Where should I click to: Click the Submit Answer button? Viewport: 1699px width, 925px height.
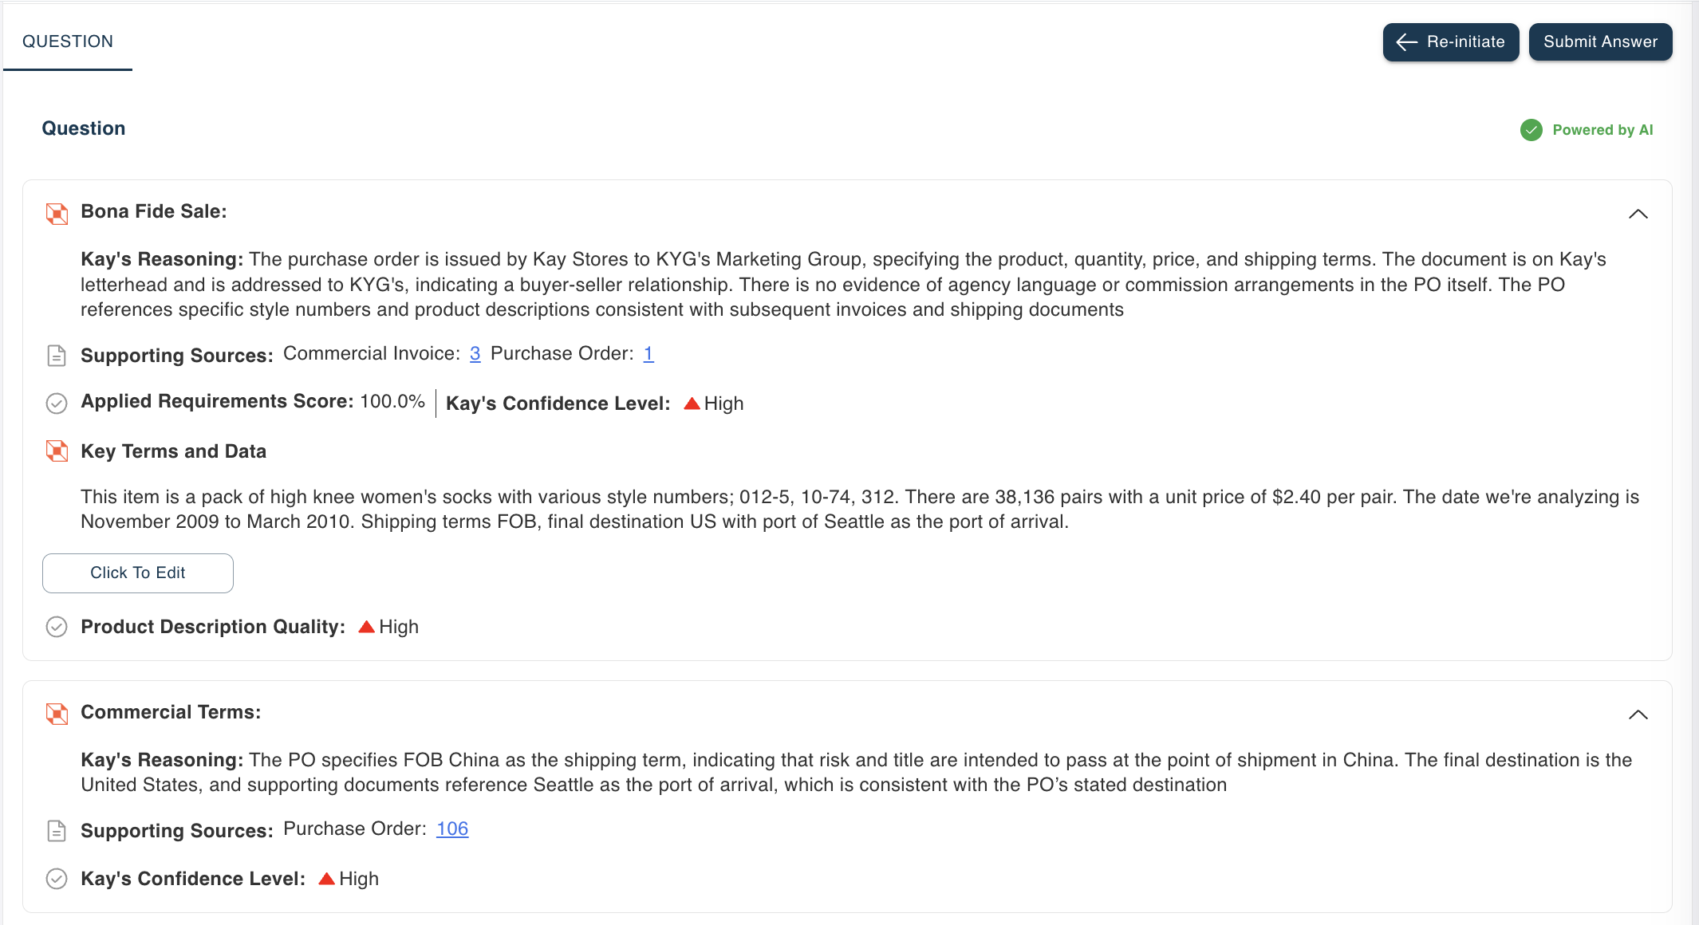coord(1600,41)
